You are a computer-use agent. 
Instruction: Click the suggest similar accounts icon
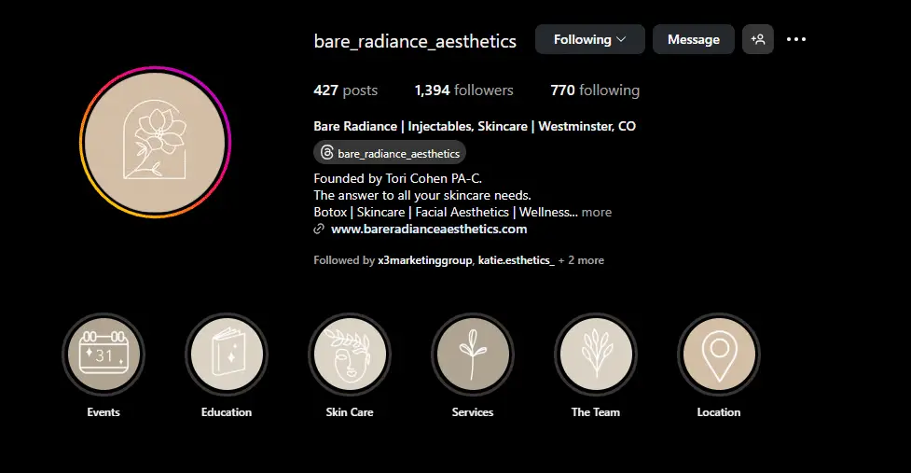[x=758, y=39]
